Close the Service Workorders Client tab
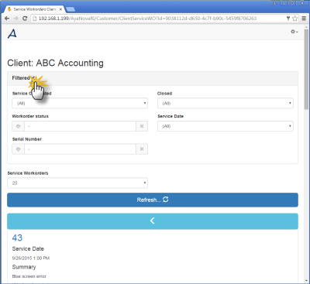Image resolution: width=310 pixels, height=284 pixels. tap(60, 9)
